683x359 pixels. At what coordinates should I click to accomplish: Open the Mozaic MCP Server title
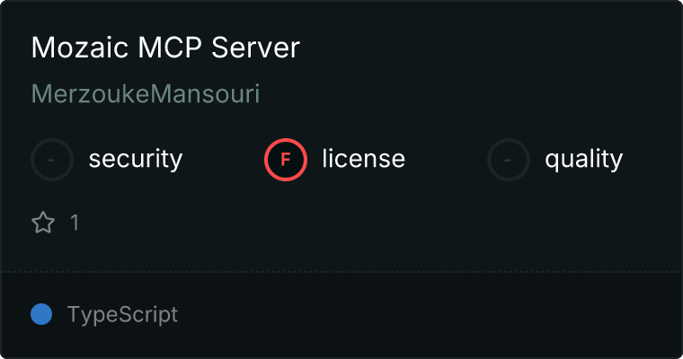point(165,47)
